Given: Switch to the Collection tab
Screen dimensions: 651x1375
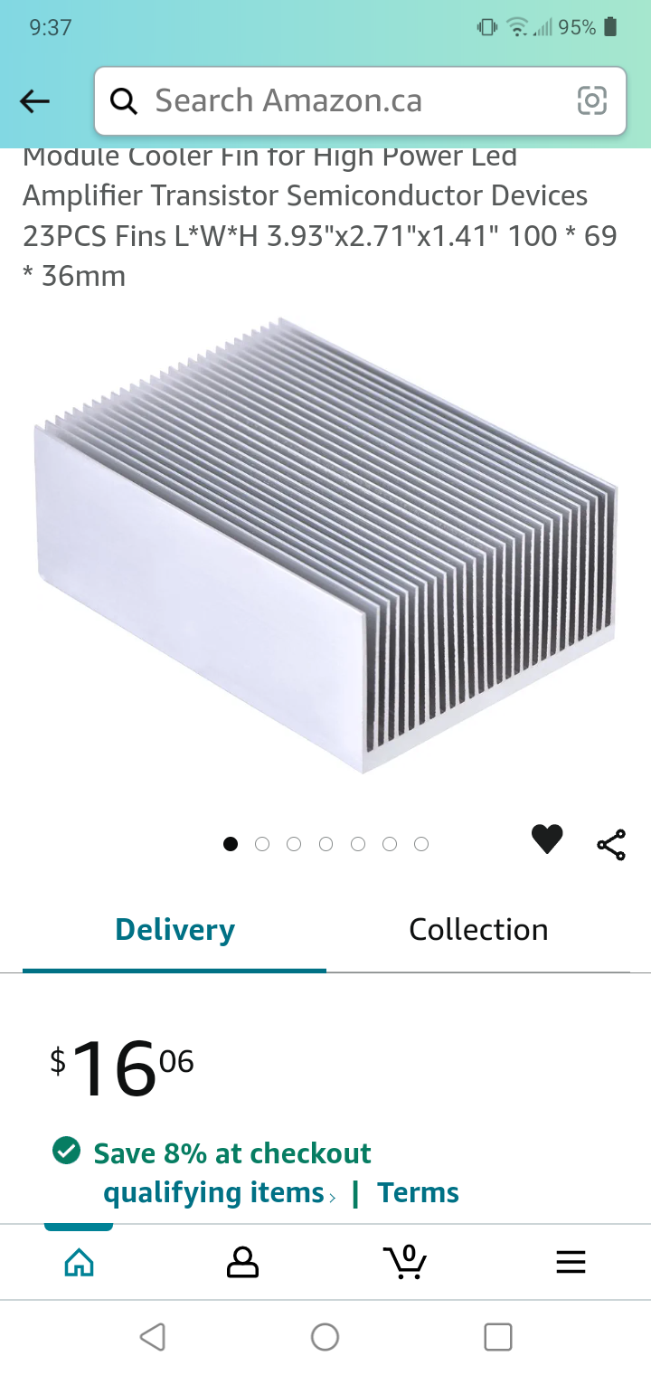Looking at the screenshot, I should (x=478, y=930).
